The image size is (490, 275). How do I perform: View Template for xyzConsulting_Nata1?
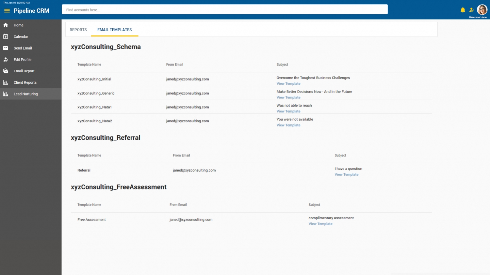point(288,111)
